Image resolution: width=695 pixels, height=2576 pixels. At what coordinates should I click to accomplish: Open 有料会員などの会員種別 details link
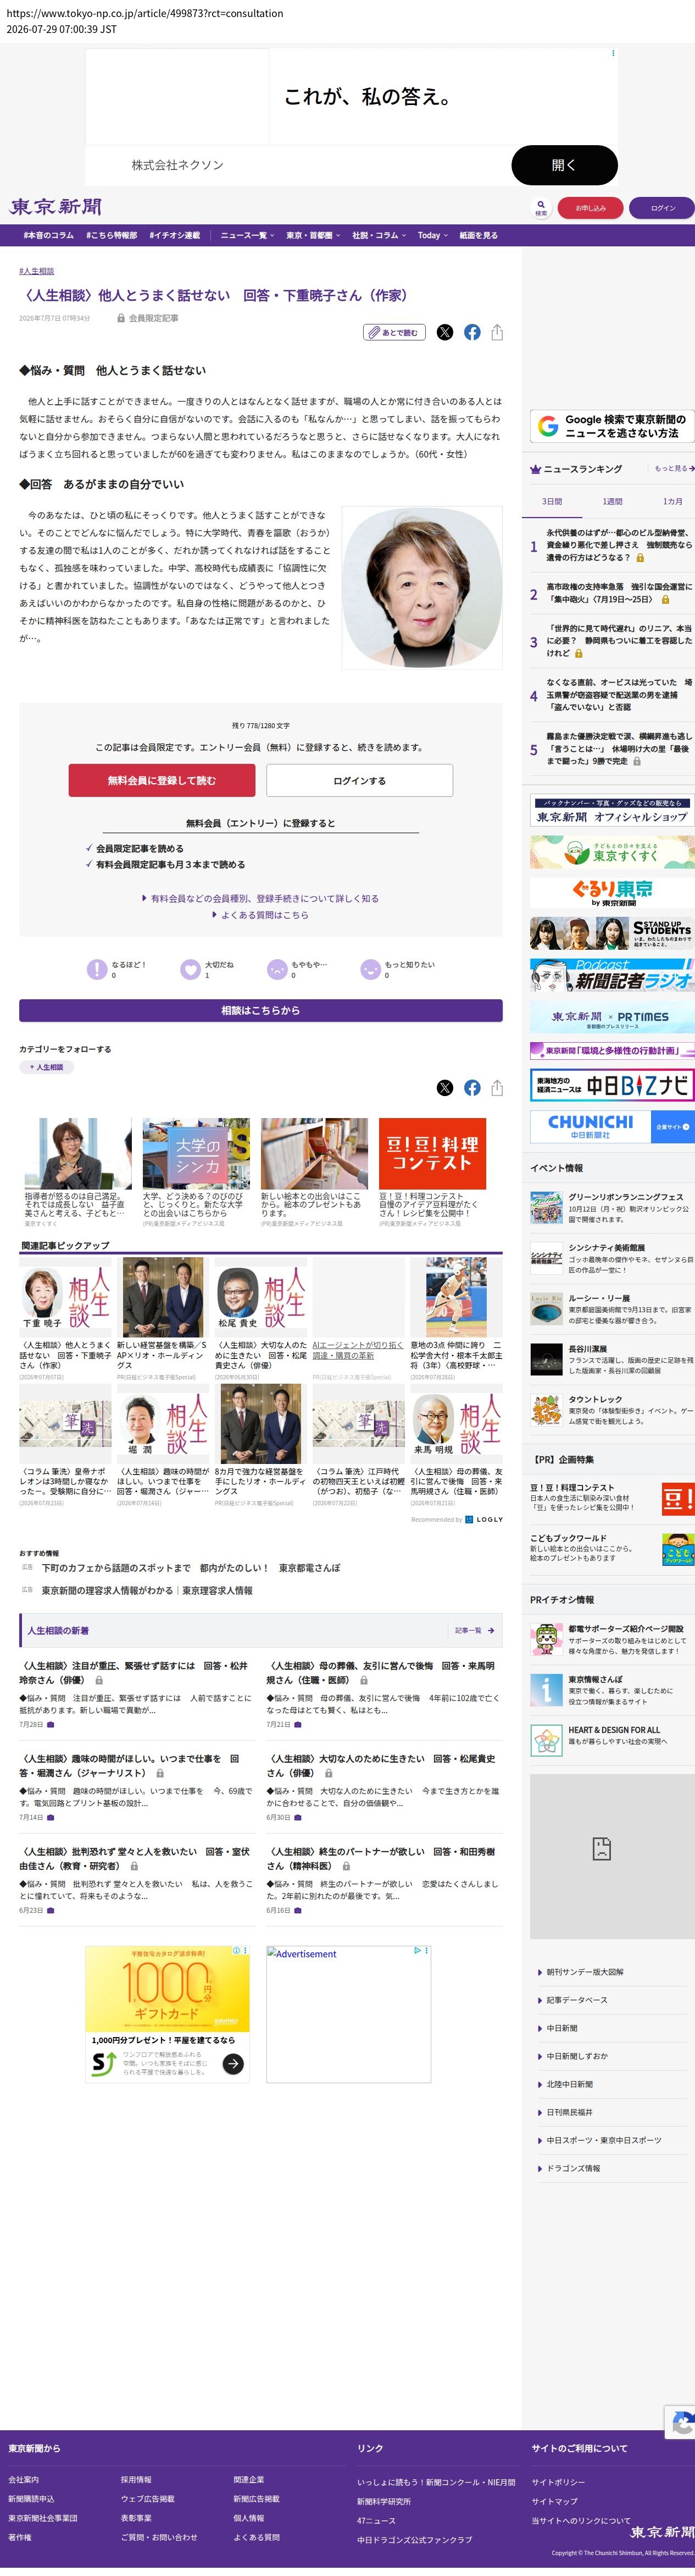(260, 898)
